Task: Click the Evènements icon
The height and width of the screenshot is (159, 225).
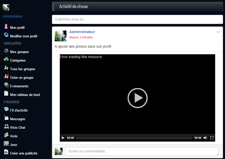Action: tap(6, 85)
